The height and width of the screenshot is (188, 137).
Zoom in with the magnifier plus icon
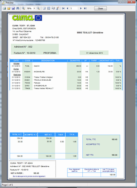click(23, 8)
